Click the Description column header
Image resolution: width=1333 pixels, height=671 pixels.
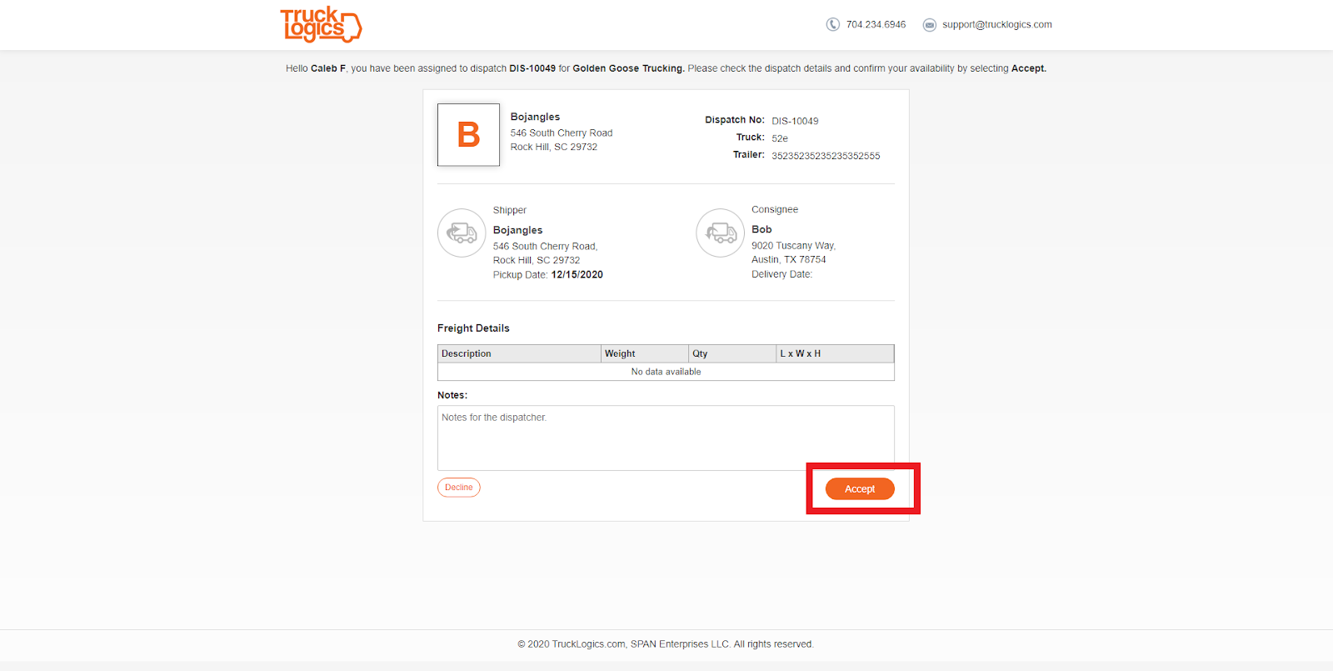tap(519, 353)
